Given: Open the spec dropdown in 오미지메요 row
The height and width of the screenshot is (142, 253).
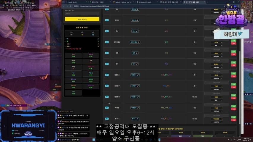Looking at the screenshot, I should [x=217, y=46].
